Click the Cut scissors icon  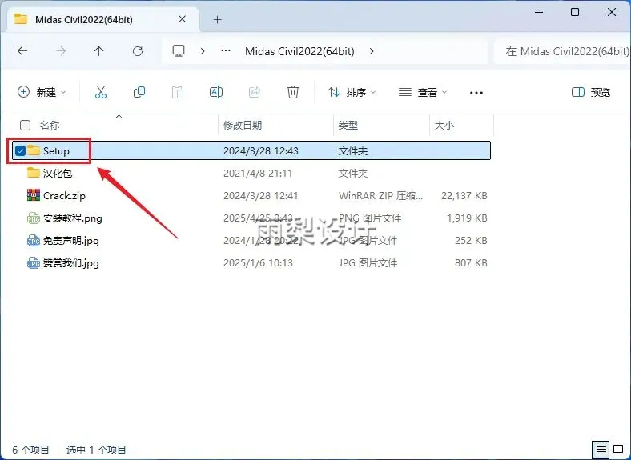[101, 92]
